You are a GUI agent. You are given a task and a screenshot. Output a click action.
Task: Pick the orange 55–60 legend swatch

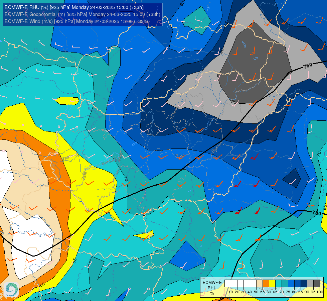click(266, 284)
